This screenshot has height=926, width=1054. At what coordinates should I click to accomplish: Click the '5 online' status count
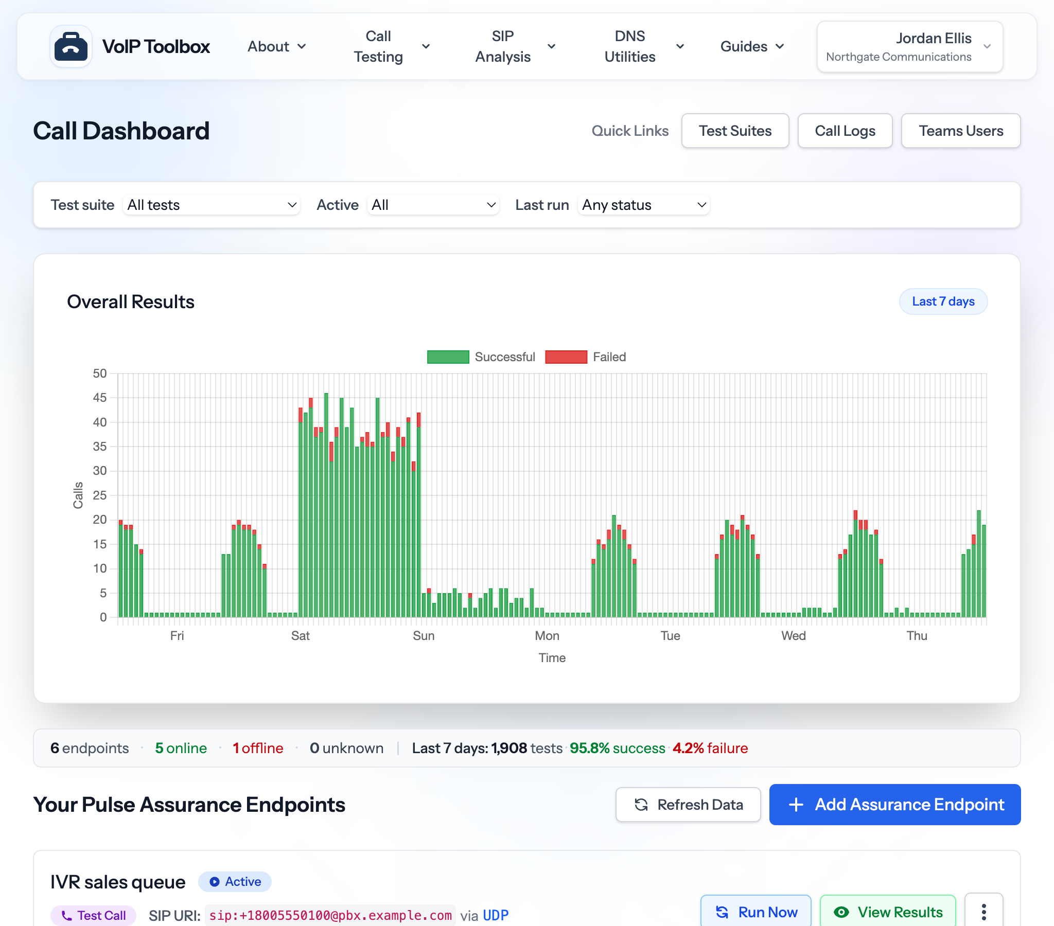(x=181, y=748)
